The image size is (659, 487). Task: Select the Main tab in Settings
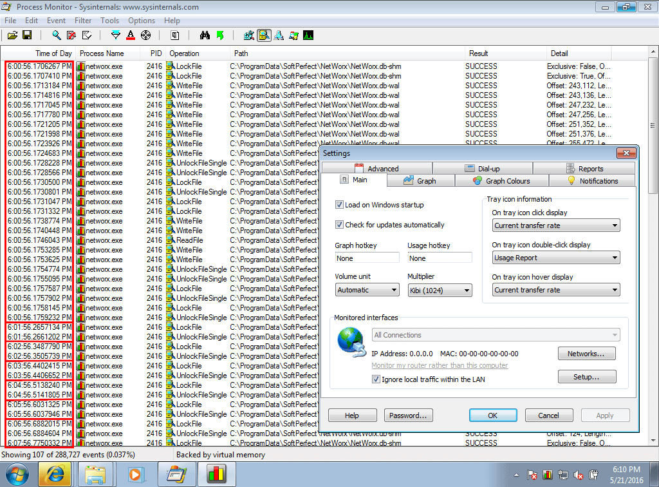355,180
